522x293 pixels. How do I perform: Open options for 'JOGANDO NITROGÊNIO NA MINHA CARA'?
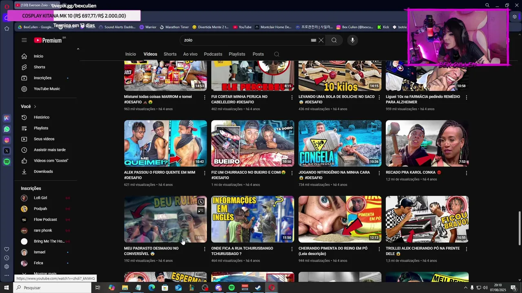pos(379,173)
